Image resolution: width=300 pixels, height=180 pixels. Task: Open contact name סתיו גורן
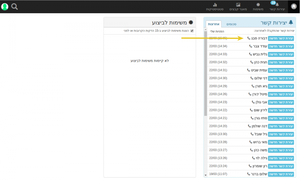tap(261, 118)
